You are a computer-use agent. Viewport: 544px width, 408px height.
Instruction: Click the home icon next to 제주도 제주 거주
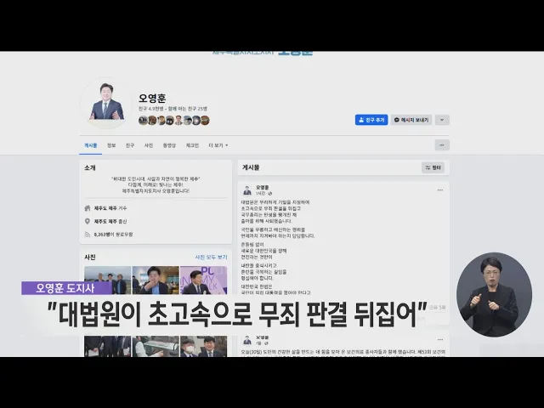point(88,208)
